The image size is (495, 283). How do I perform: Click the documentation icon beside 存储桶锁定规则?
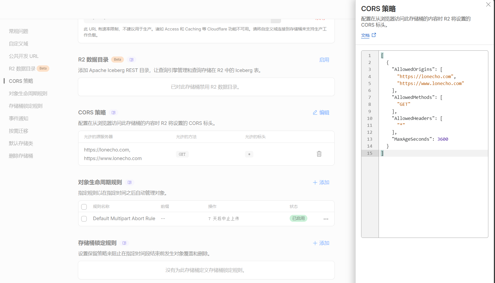(124, 243)
